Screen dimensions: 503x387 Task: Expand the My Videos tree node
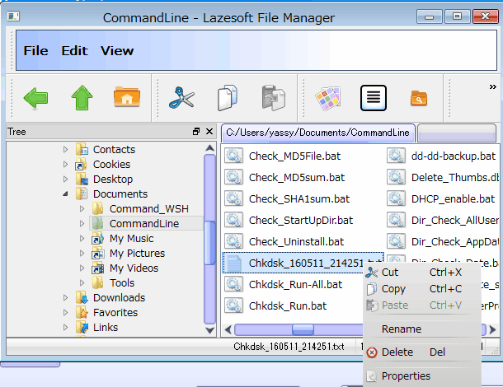pos(82,268)
